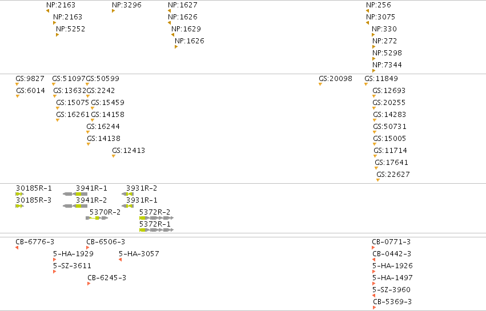Select the CB-5369-3 feature label
The height and width of the screenshot is (311, 486).
tap(392, 302)
